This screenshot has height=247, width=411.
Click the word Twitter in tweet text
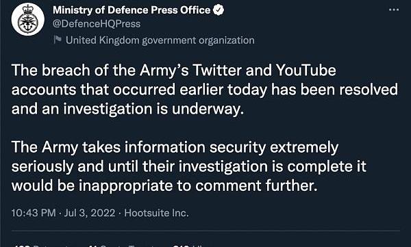[217, 70]
